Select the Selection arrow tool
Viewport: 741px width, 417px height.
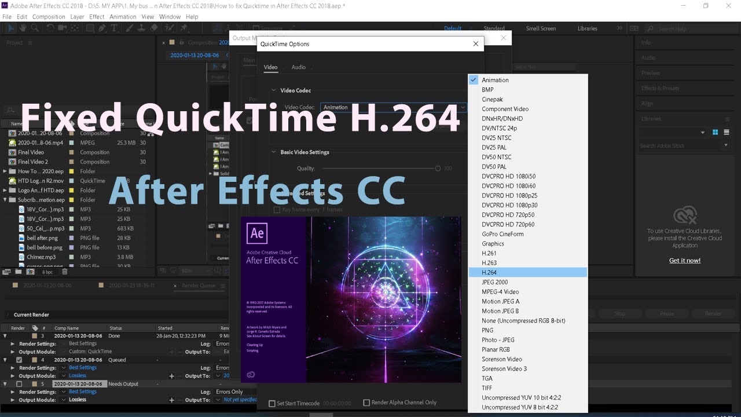11,28
